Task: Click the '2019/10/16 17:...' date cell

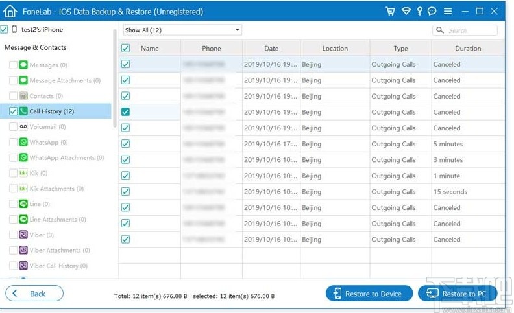Action: 271,144
